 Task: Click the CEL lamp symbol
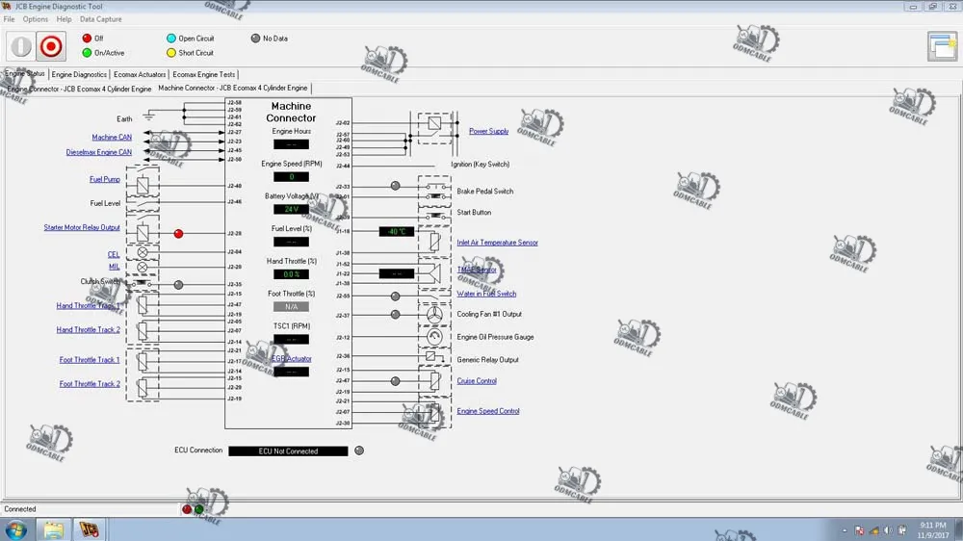click(x=143, y=252)
